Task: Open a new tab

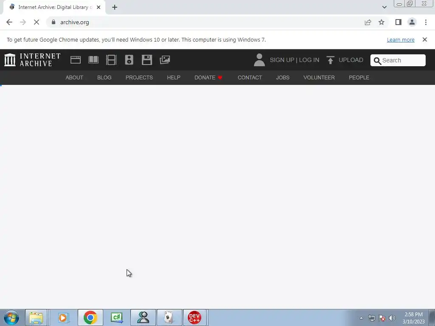Action: pyautogui.click(x=115, y=7)
